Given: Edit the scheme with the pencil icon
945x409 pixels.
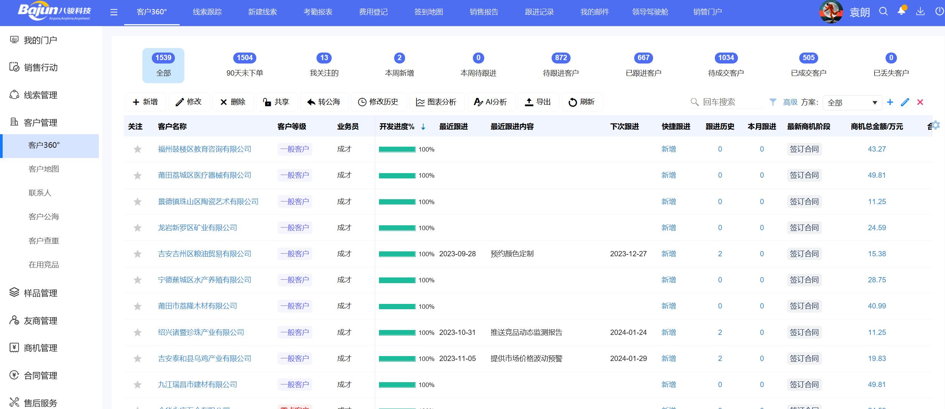Looking at the screenshot, I should coord(905,102).
